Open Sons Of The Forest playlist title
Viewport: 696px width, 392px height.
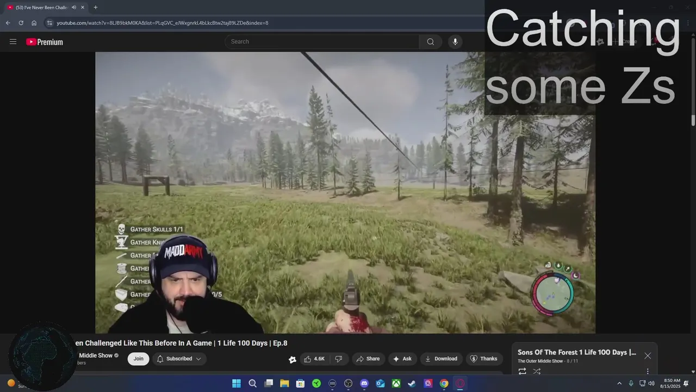576,352
